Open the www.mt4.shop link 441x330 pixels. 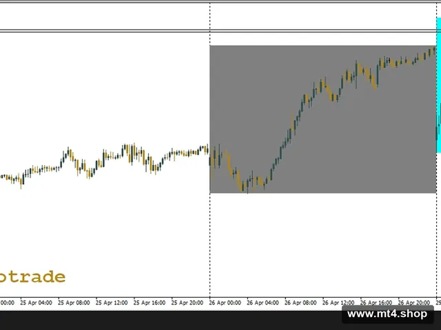pyautogui.click(x=387, y=313)
